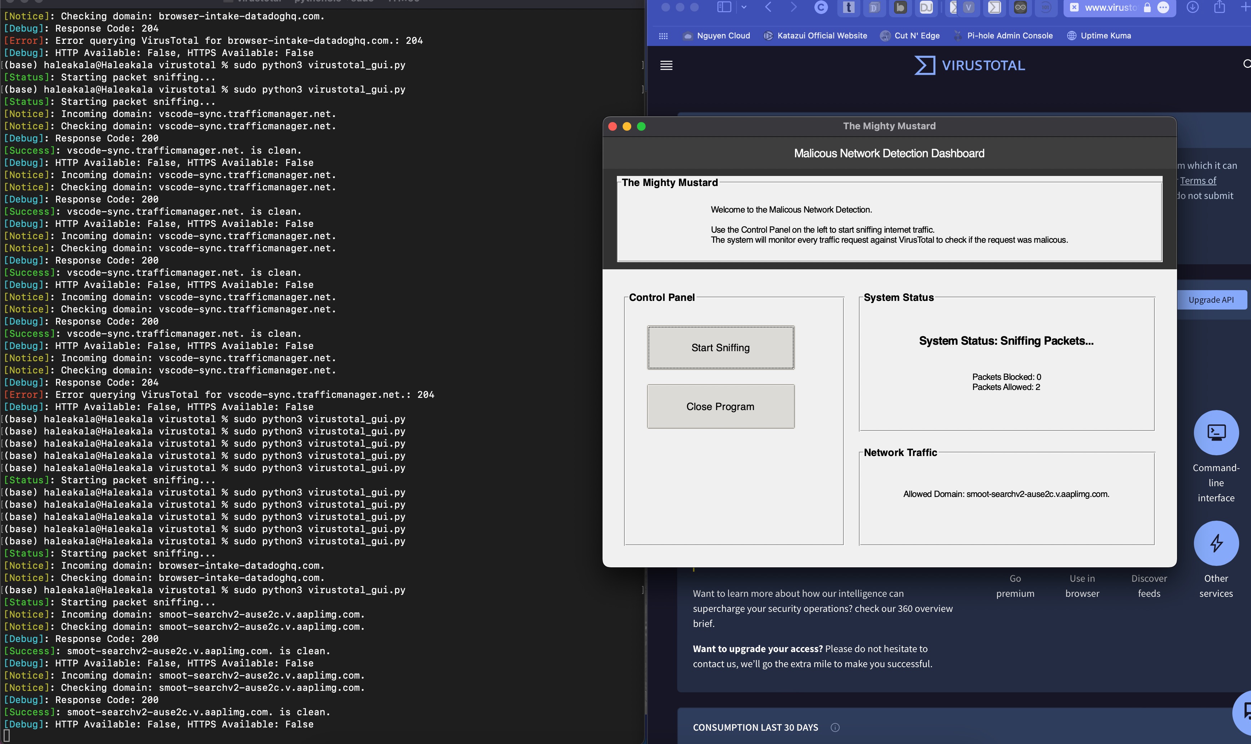The width and height of the screenshot is (1251, 744).
Task: Open the bookmarks grid icon
Action: 663,36
